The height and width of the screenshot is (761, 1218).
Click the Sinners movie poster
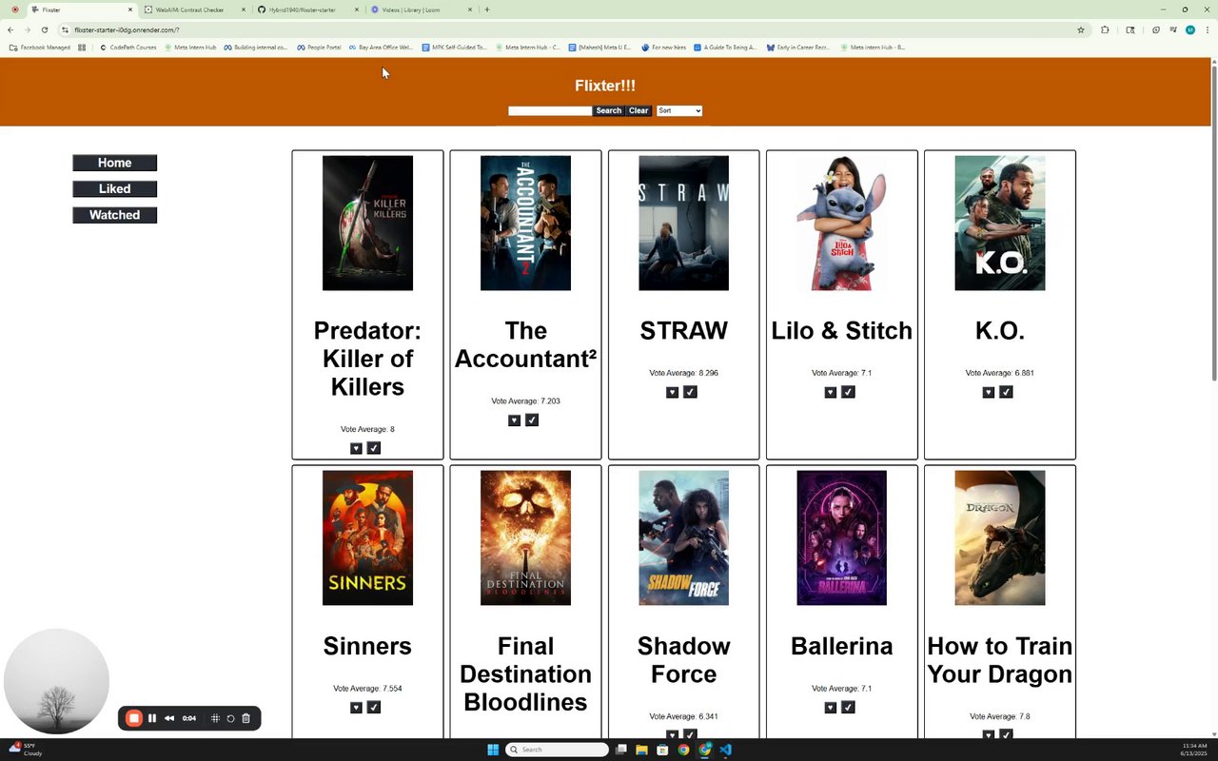(x=367, y=538)
